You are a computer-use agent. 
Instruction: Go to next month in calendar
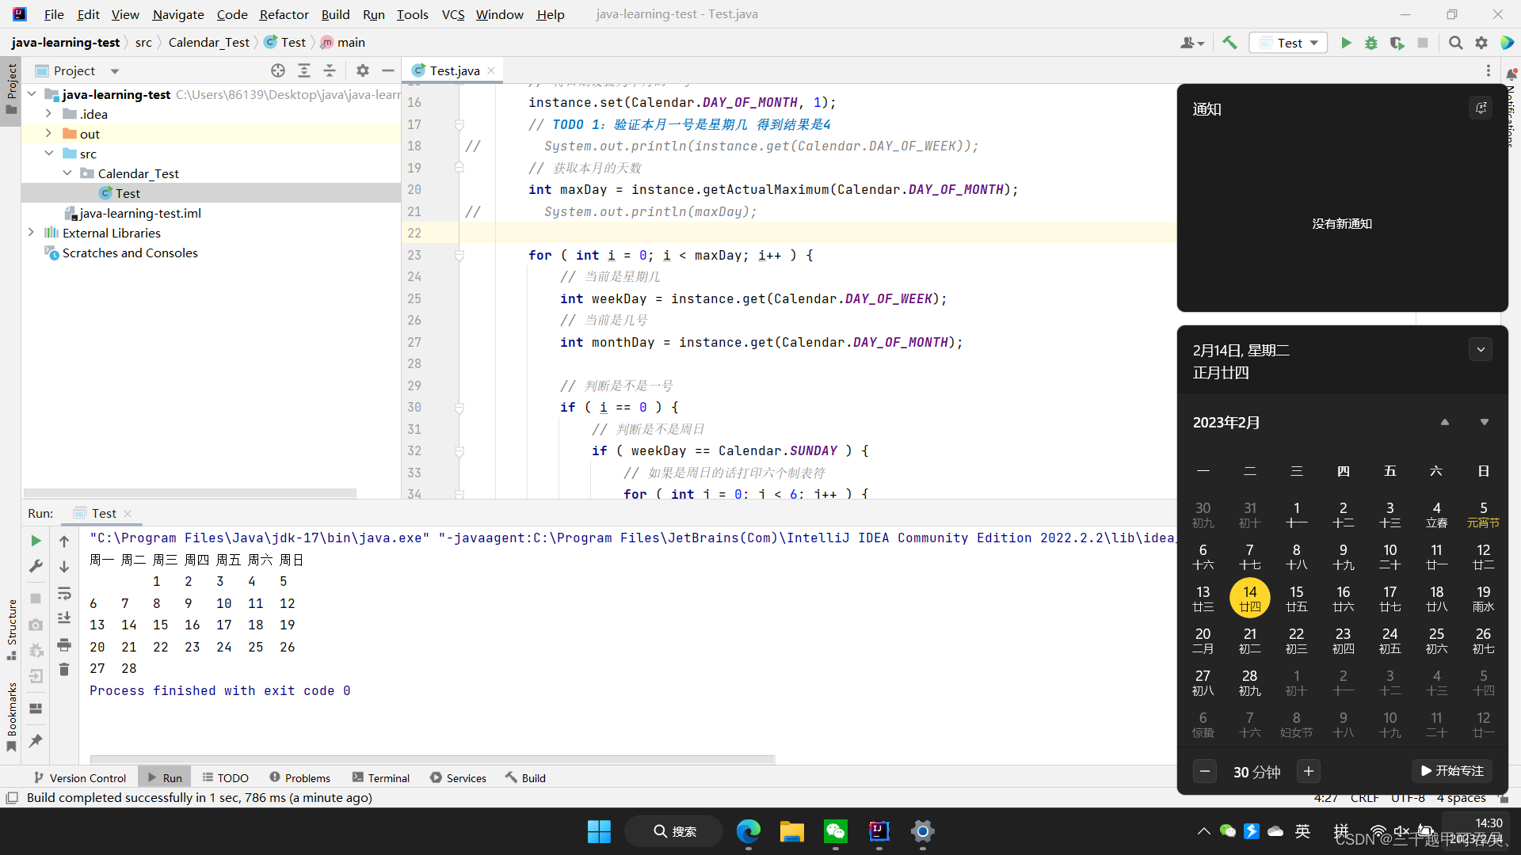pos(1484,423)
